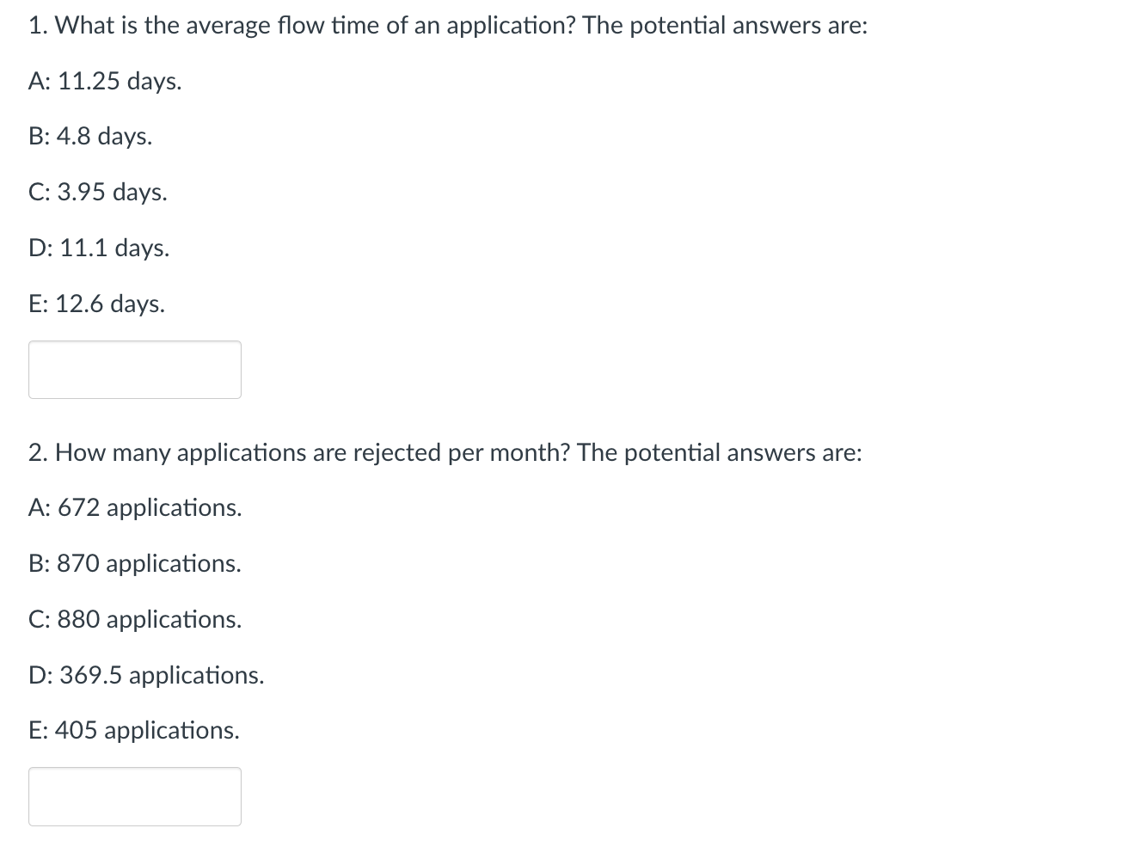Click the answer input field for question 1
This screenshot has height=865, width=1135.
click(x=134, y=369)
